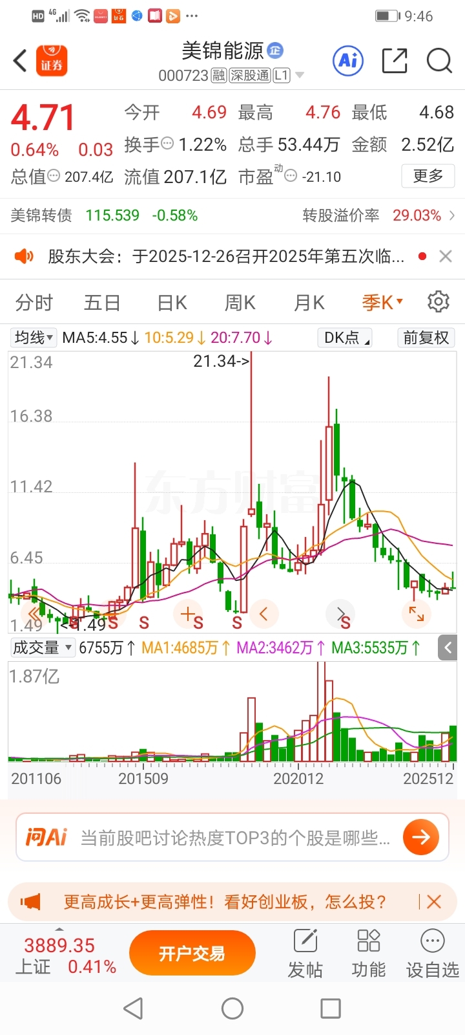Open the search magnifier icon
Screen dimensions: 465x1035
(x=439, y=61)
